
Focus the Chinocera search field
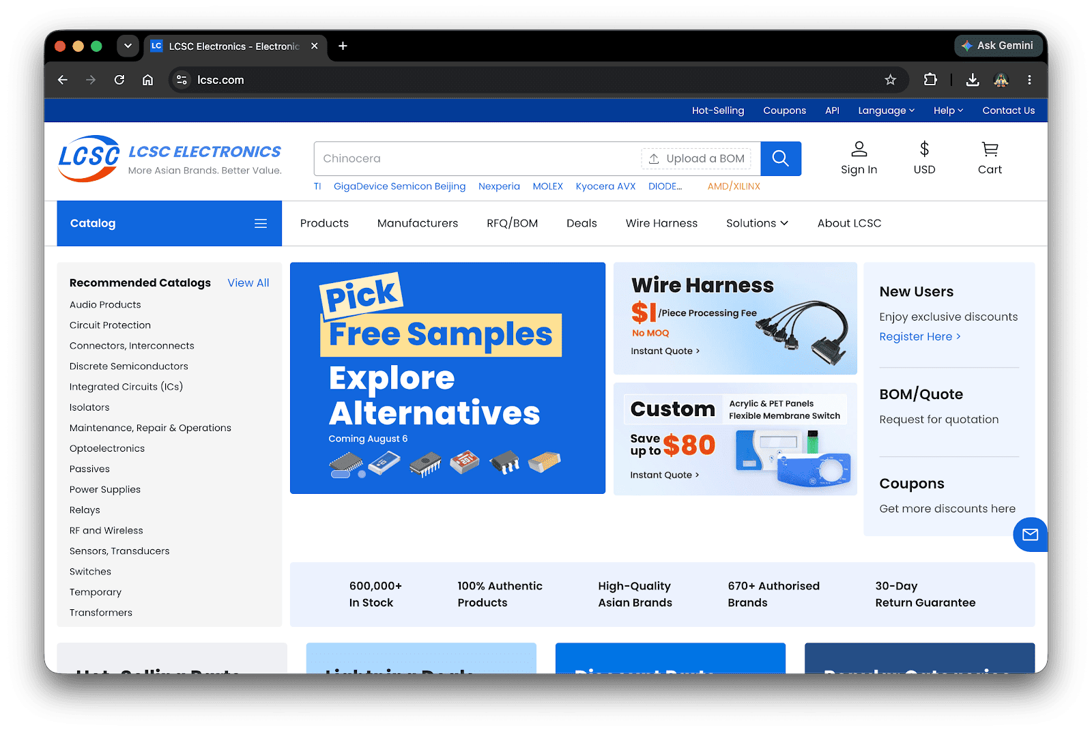click(478, 158)
